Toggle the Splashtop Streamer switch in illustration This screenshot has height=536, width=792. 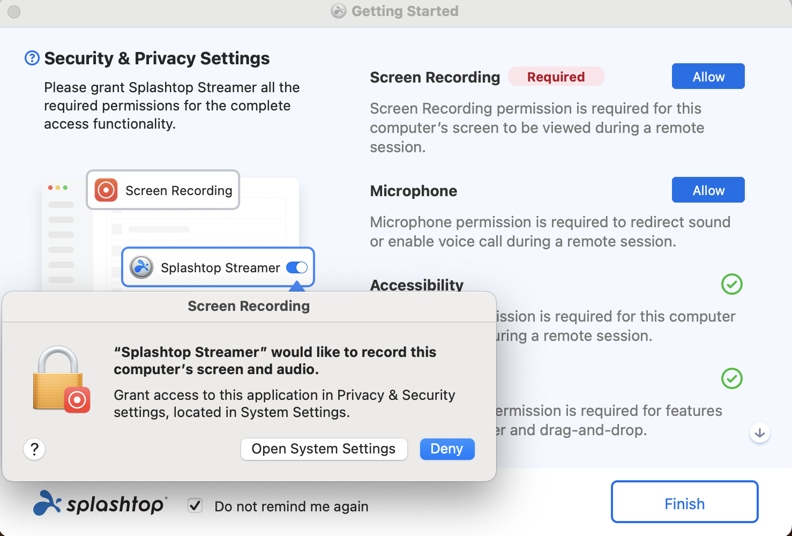(x=297, y=267)
